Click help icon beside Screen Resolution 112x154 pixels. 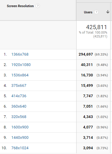click(x=38, y=6)
